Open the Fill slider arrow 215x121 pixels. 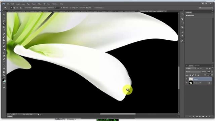point(212,75)
